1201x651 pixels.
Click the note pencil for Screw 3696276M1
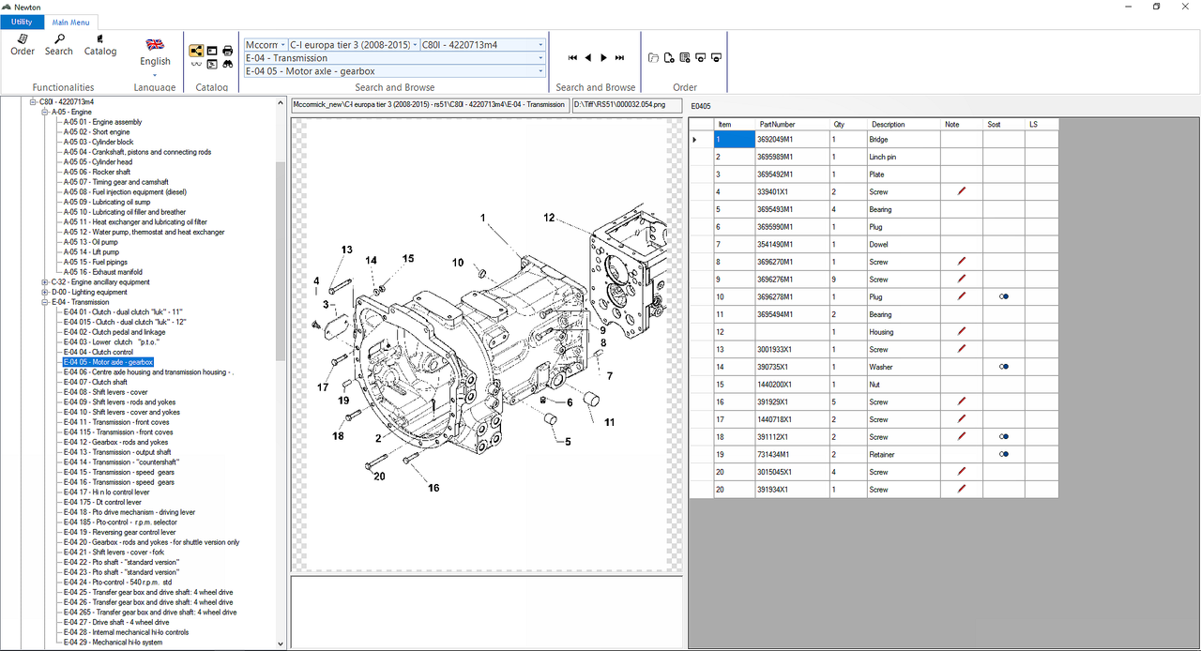[962, 279]
